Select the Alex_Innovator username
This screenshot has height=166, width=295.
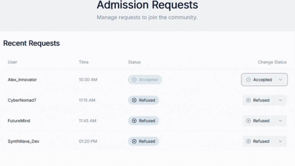click(22, 79)
